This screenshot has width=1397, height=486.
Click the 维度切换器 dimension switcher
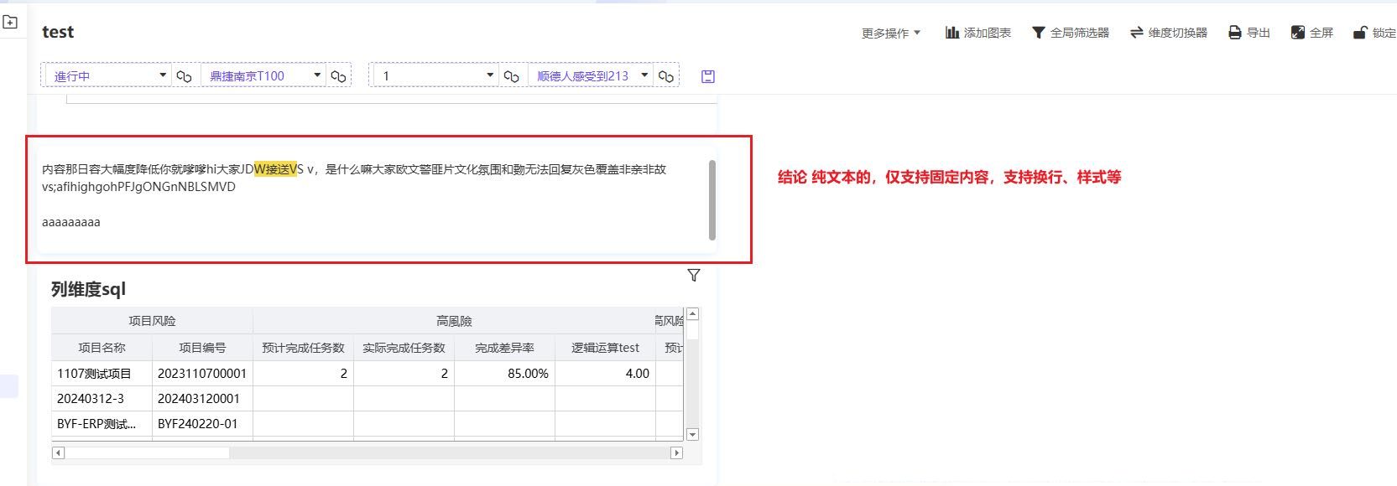[1169, 33]
